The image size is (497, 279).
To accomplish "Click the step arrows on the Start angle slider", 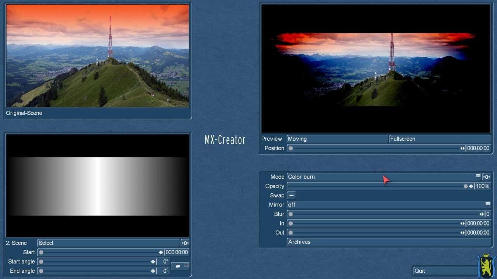I will tap(153, 262).
